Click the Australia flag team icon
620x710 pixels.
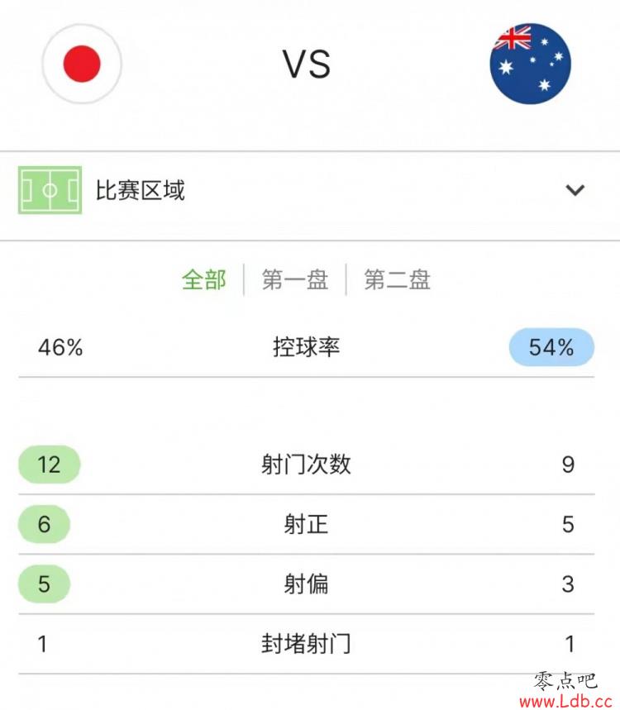tap(531, 64)
